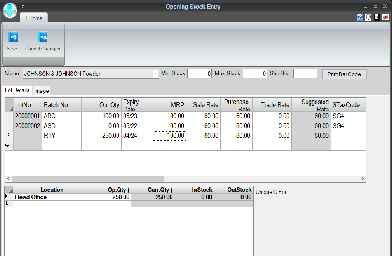Open the round application logo menu
392x256 pixels.
(10, 10)
